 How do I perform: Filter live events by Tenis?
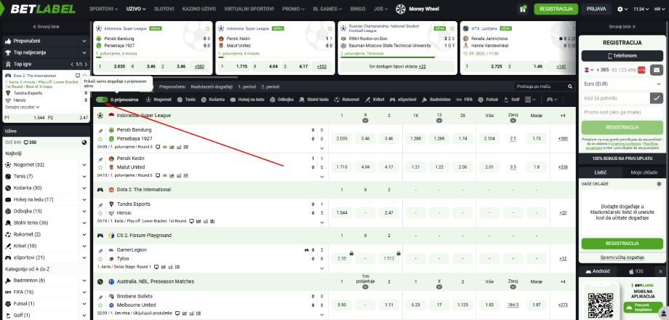(186, 100)
